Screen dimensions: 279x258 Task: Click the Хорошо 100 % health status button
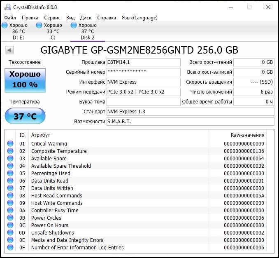(25, 80)
